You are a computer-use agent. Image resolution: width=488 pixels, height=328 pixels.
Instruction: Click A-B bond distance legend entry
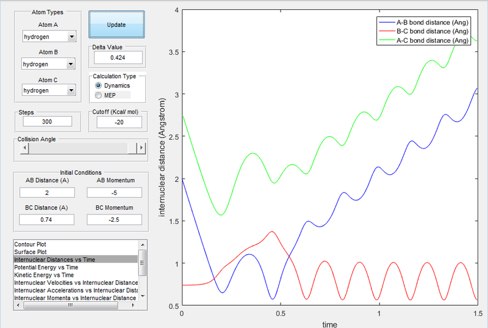click(x=423, y=23)
